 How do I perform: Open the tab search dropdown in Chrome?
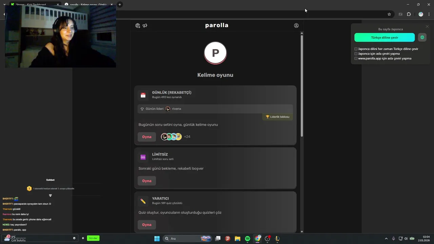click(x=4, y=4)
